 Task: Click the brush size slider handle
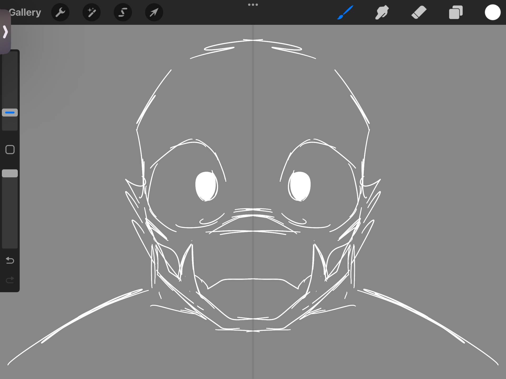10,113
